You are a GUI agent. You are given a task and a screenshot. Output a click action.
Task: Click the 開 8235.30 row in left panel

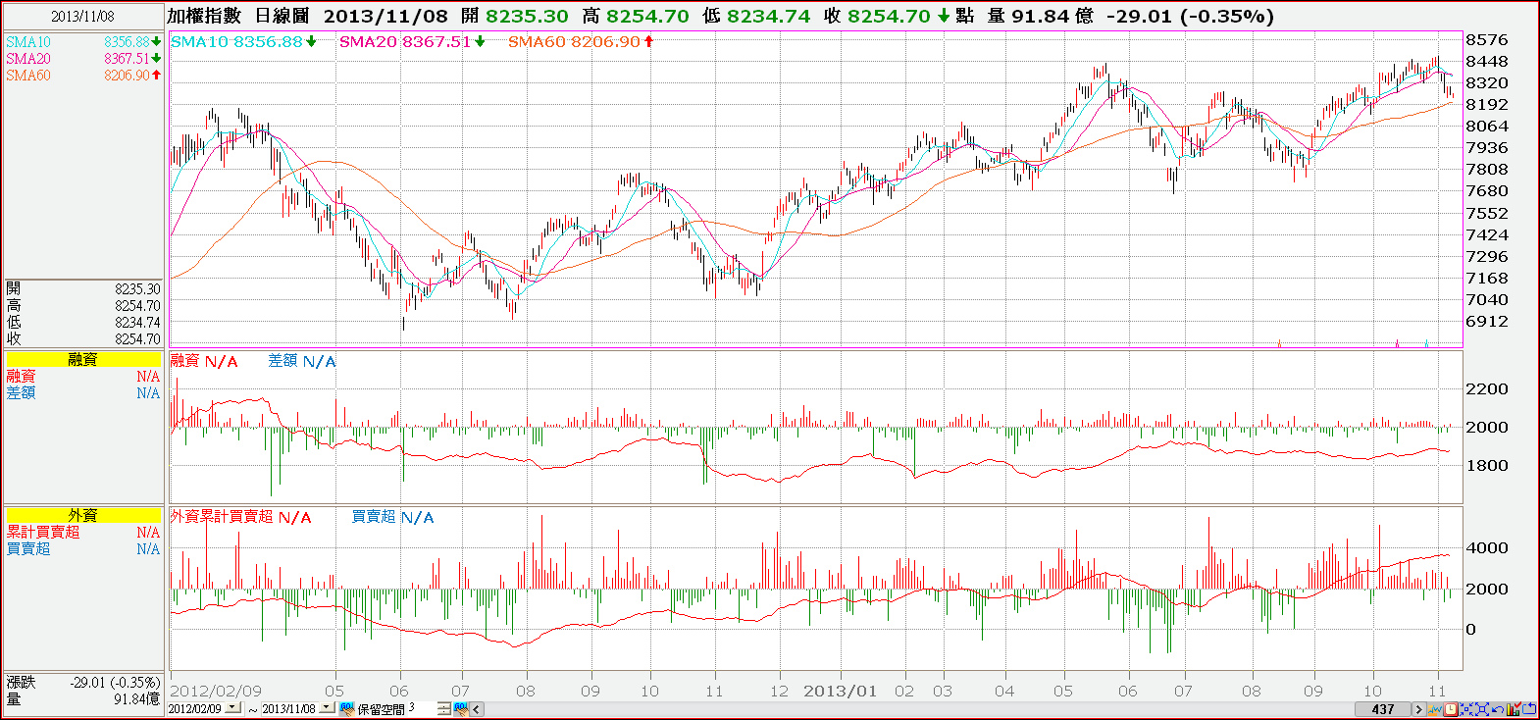tap(82, 288)
